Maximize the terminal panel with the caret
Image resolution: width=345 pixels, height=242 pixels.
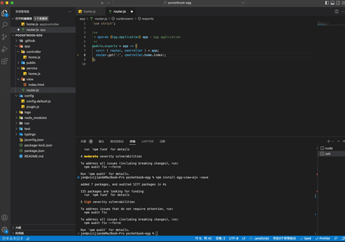[x=339, y=141]
